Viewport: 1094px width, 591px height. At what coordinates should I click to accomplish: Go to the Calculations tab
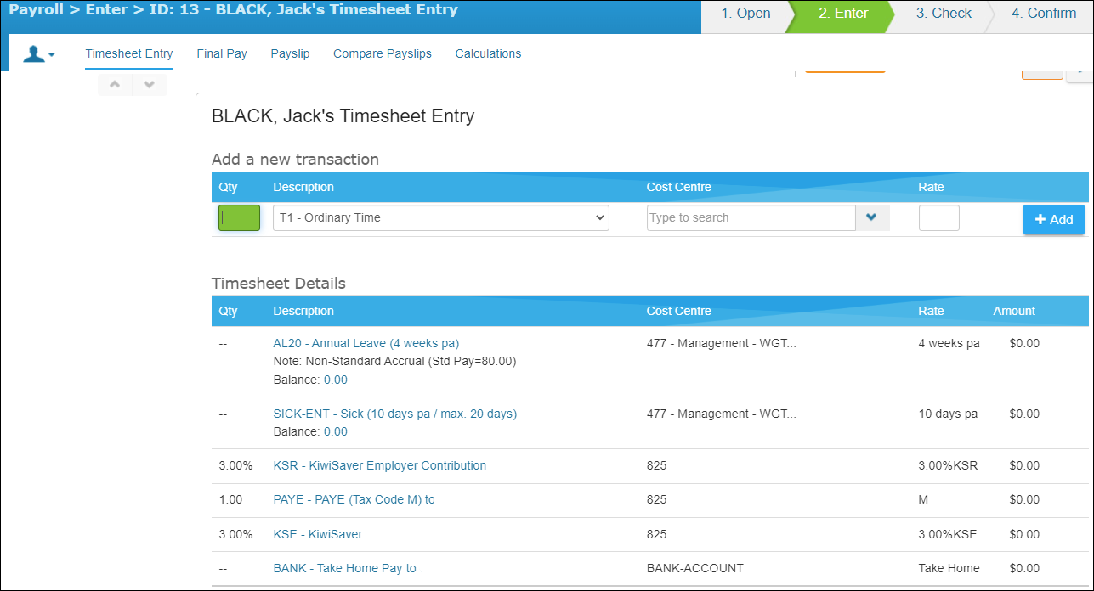click(x=488, y=53)
